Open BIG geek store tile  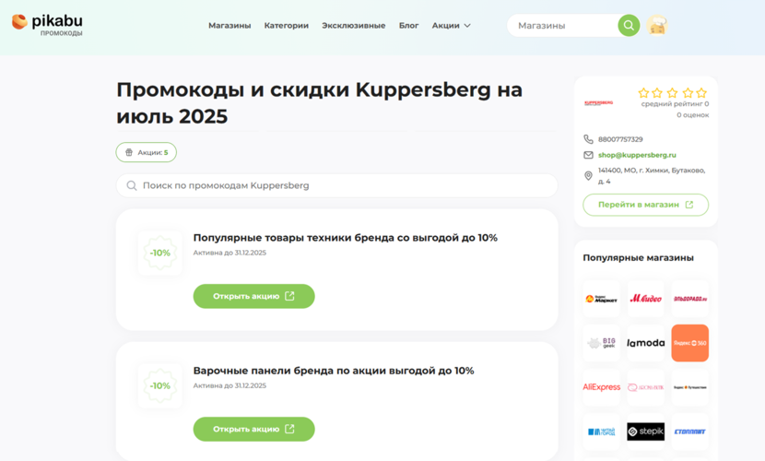602,343
